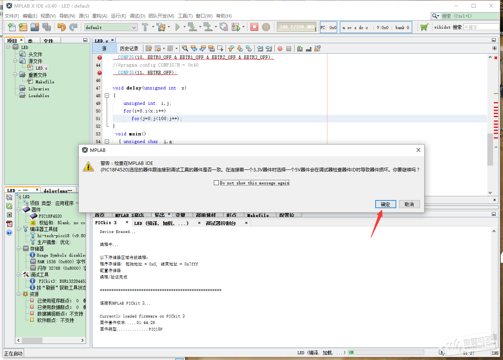This screenshot has width=503, height=360.
Task: Click the Find Selection magnifier icon in editor
Action: [x=185, y=49]
